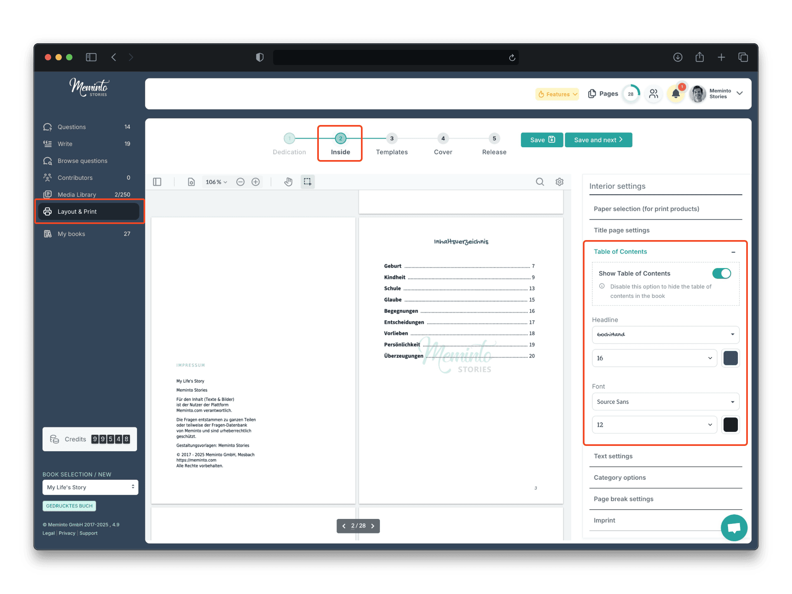Collapse the Table of Contents section
The width and height of the screenshot is (792, 594).
pos(733,252)
